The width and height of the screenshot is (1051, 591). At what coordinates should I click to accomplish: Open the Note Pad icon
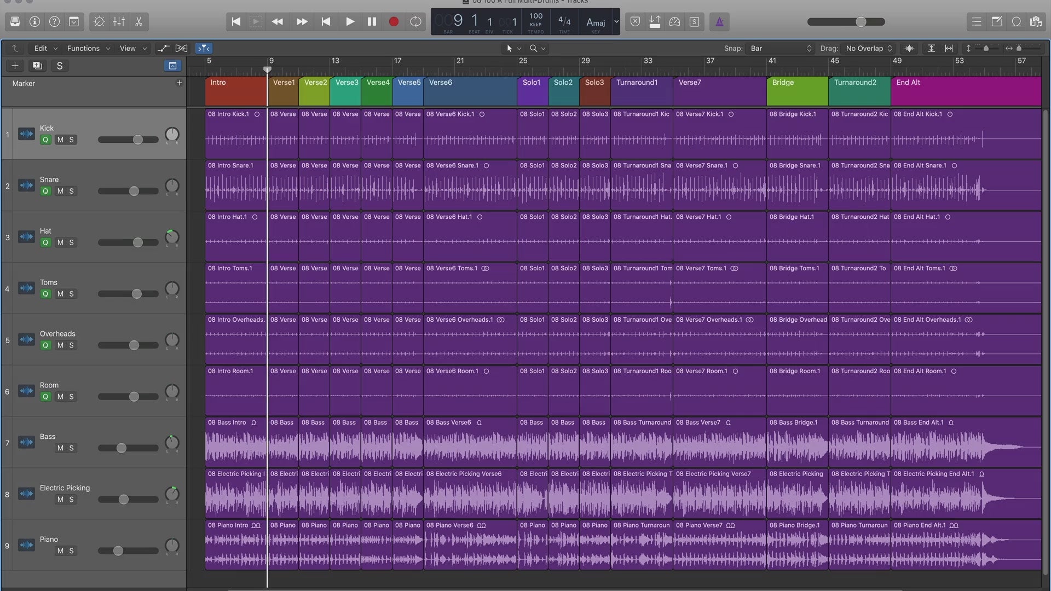pyautogui.click(x=996, y=22)
